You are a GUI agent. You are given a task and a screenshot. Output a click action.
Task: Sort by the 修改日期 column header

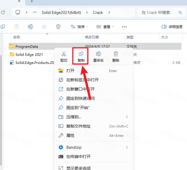(92, 37)
